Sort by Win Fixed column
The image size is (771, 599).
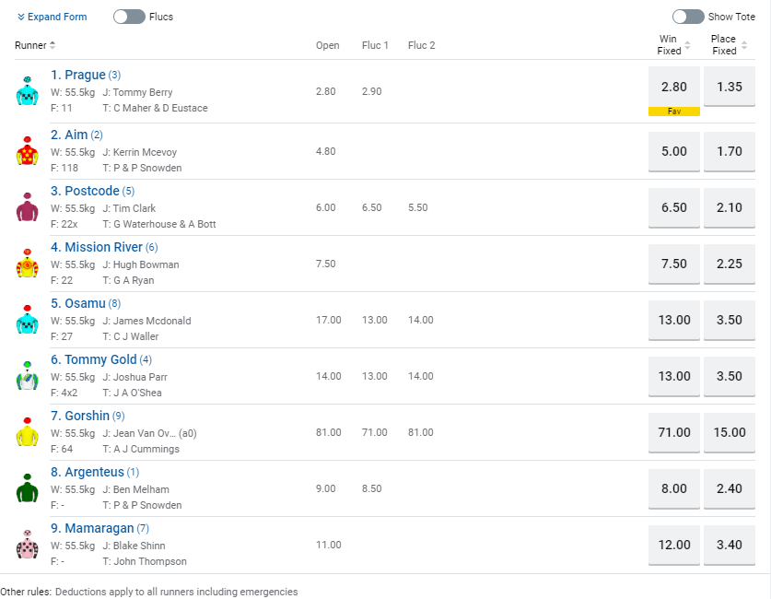point(673,45)
